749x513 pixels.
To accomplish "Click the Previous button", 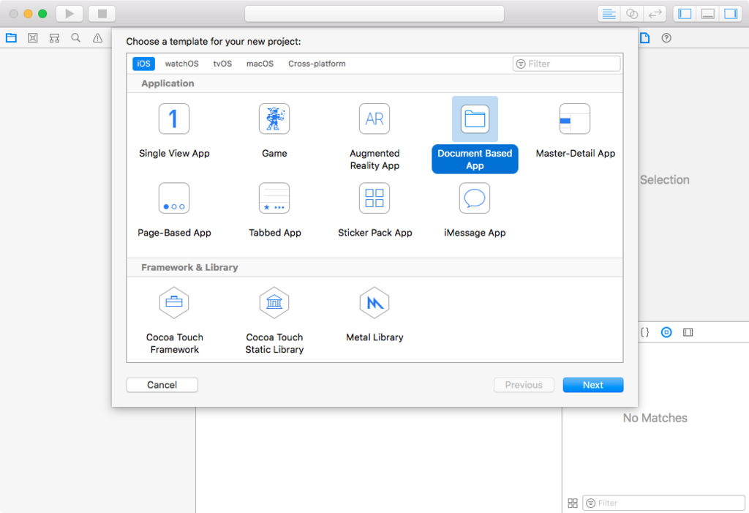I will (524, 385).
